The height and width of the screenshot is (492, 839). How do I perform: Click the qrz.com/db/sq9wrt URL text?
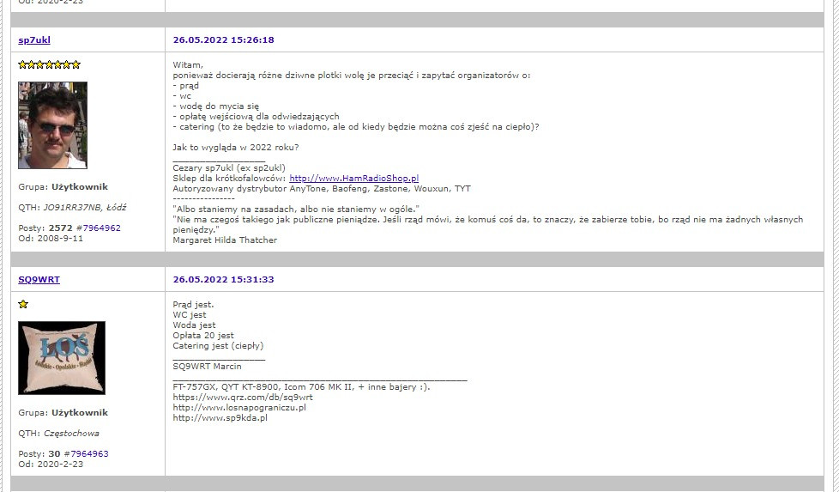tap(243, 398)
